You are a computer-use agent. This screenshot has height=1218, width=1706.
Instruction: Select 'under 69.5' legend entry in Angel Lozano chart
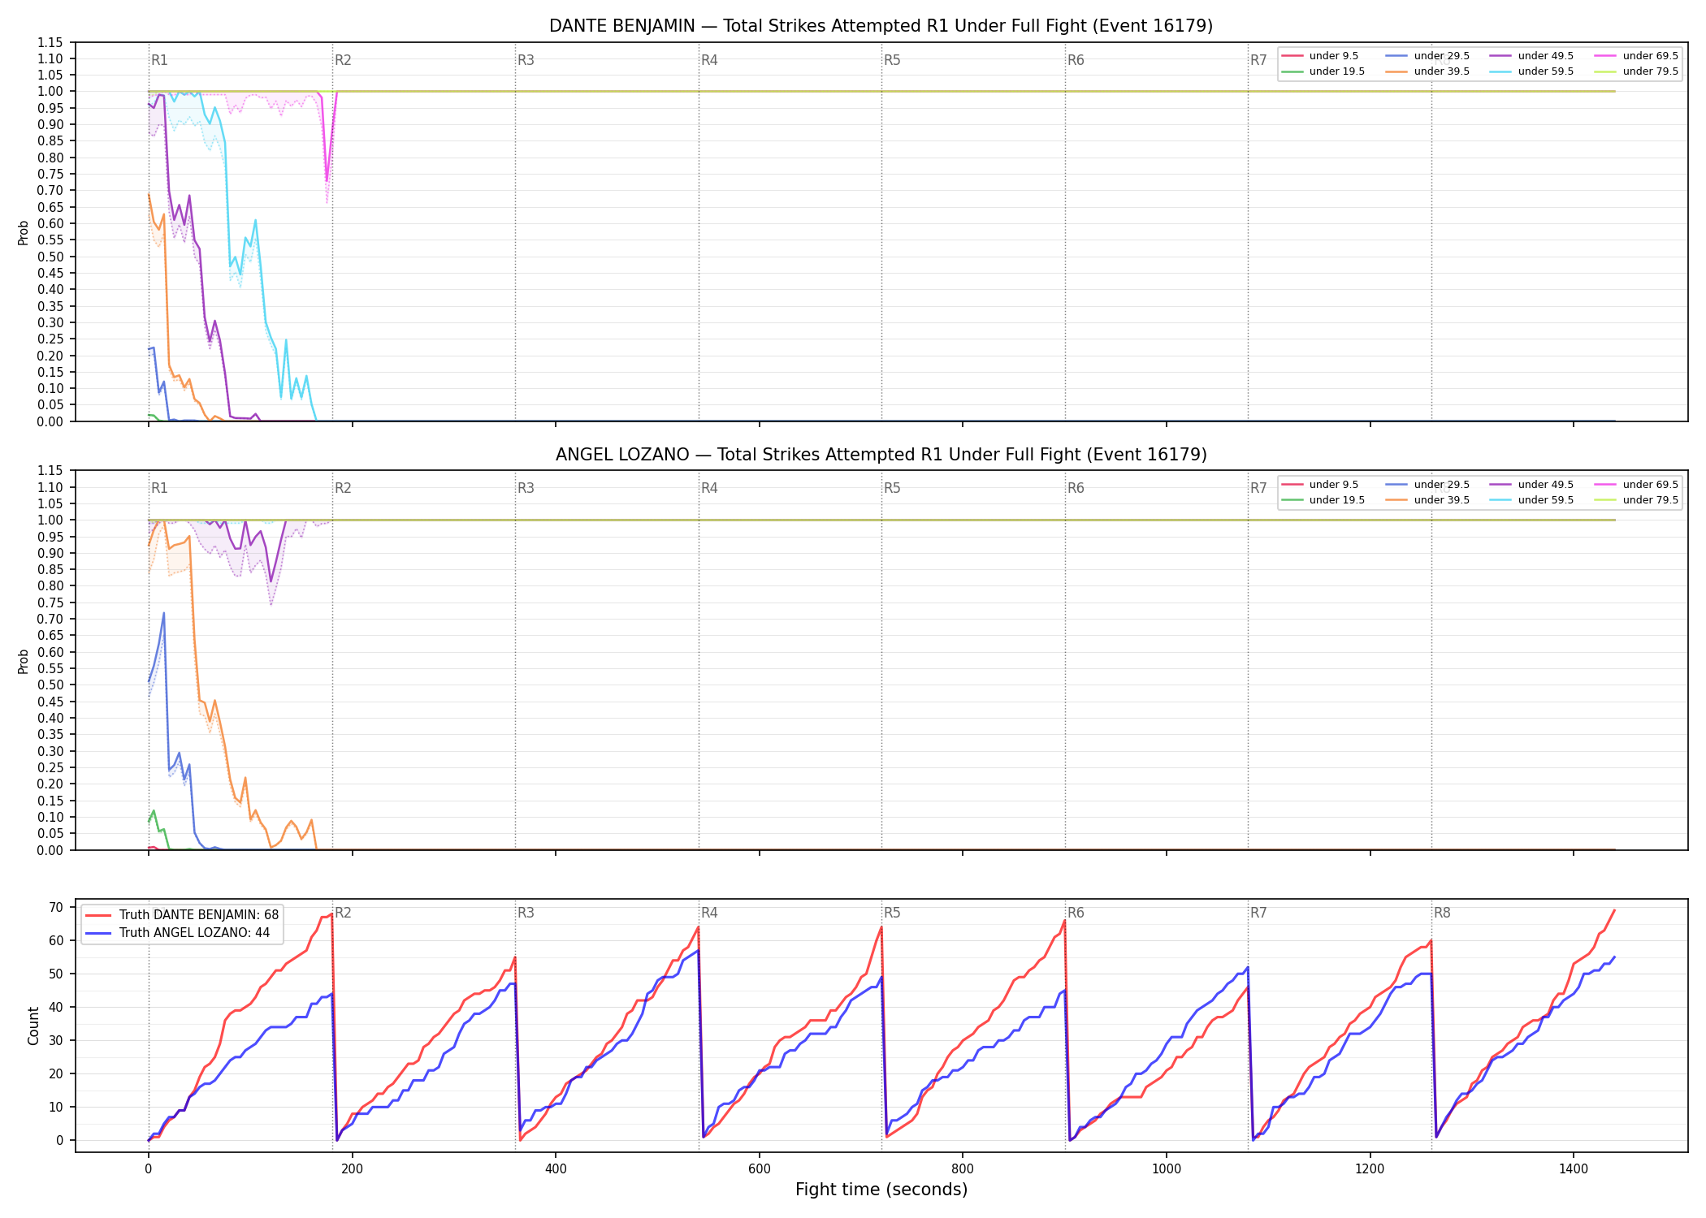tap(1637, 485)
